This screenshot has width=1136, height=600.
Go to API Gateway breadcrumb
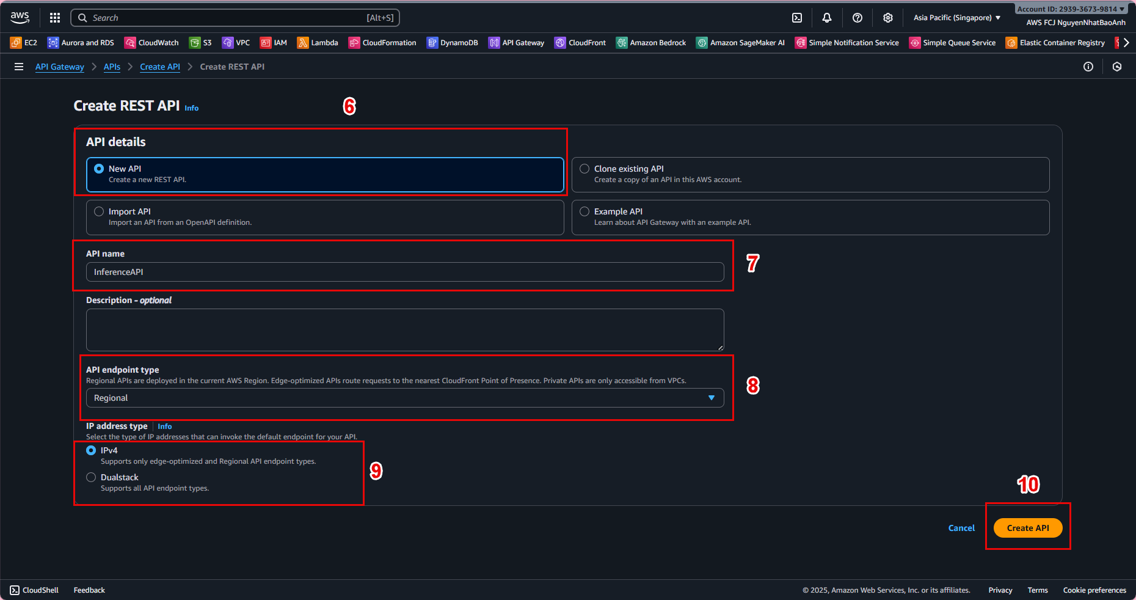(60, 67)
